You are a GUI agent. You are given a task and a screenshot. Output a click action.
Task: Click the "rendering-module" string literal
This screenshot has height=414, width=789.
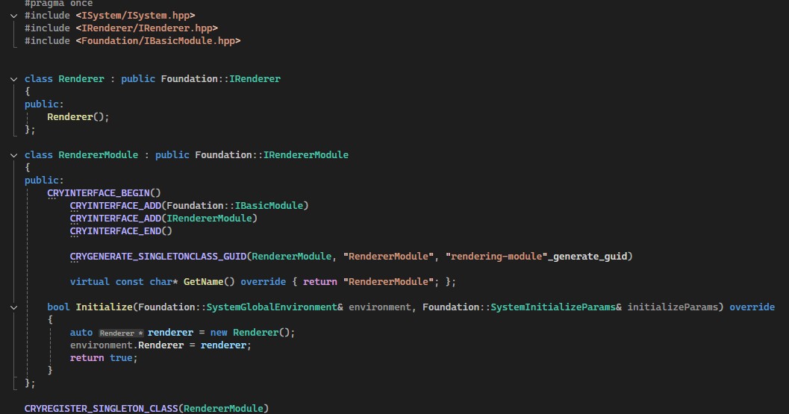496,257
